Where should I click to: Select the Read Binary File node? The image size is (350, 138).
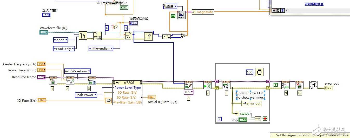(x=128, y=36)
